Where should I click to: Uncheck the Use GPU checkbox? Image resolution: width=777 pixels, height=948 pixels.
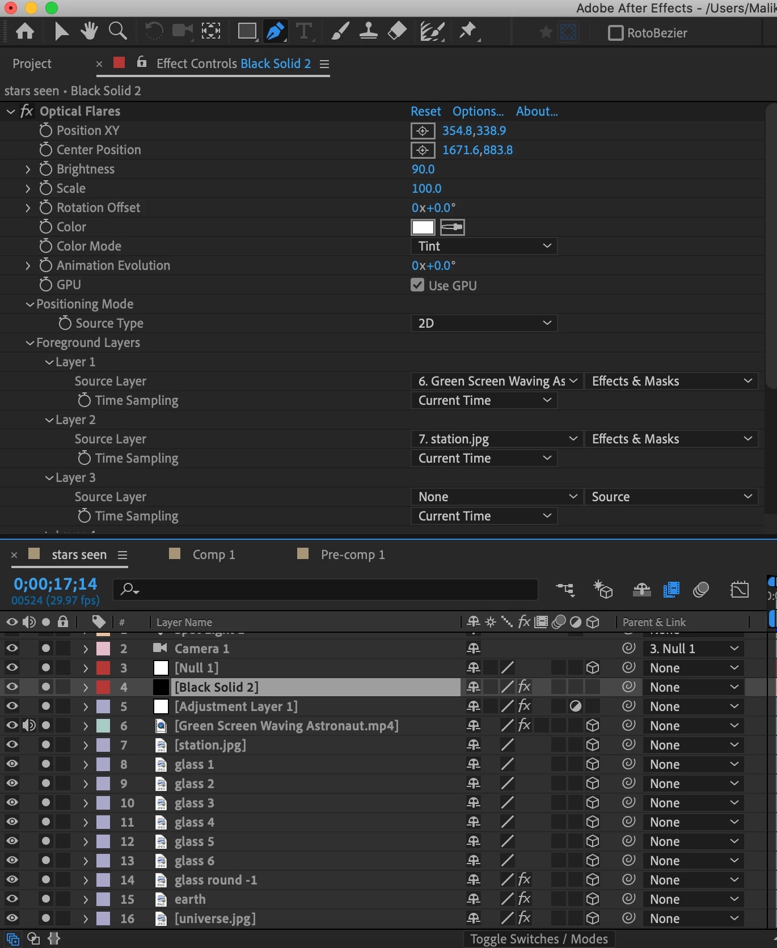pos(417,285)
